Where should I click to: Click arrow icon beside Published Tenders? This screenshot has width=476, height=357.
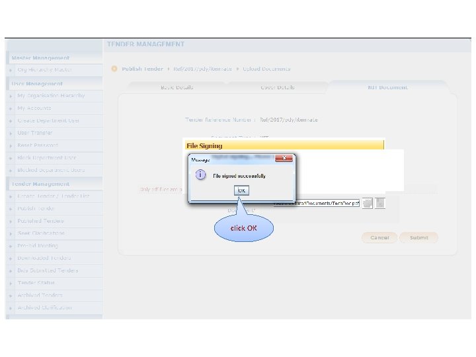click(x=11, y=221)
